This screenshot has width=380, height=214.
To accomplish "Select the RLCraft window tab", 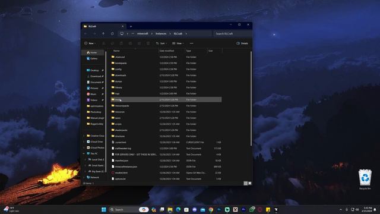I will (103, 26).
